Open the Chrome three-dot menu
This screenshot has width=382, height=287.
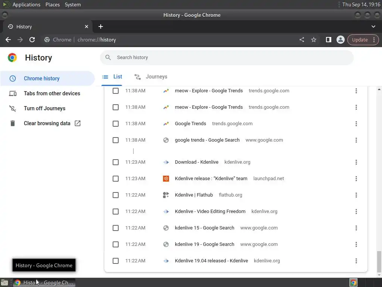tap(374, 40)
